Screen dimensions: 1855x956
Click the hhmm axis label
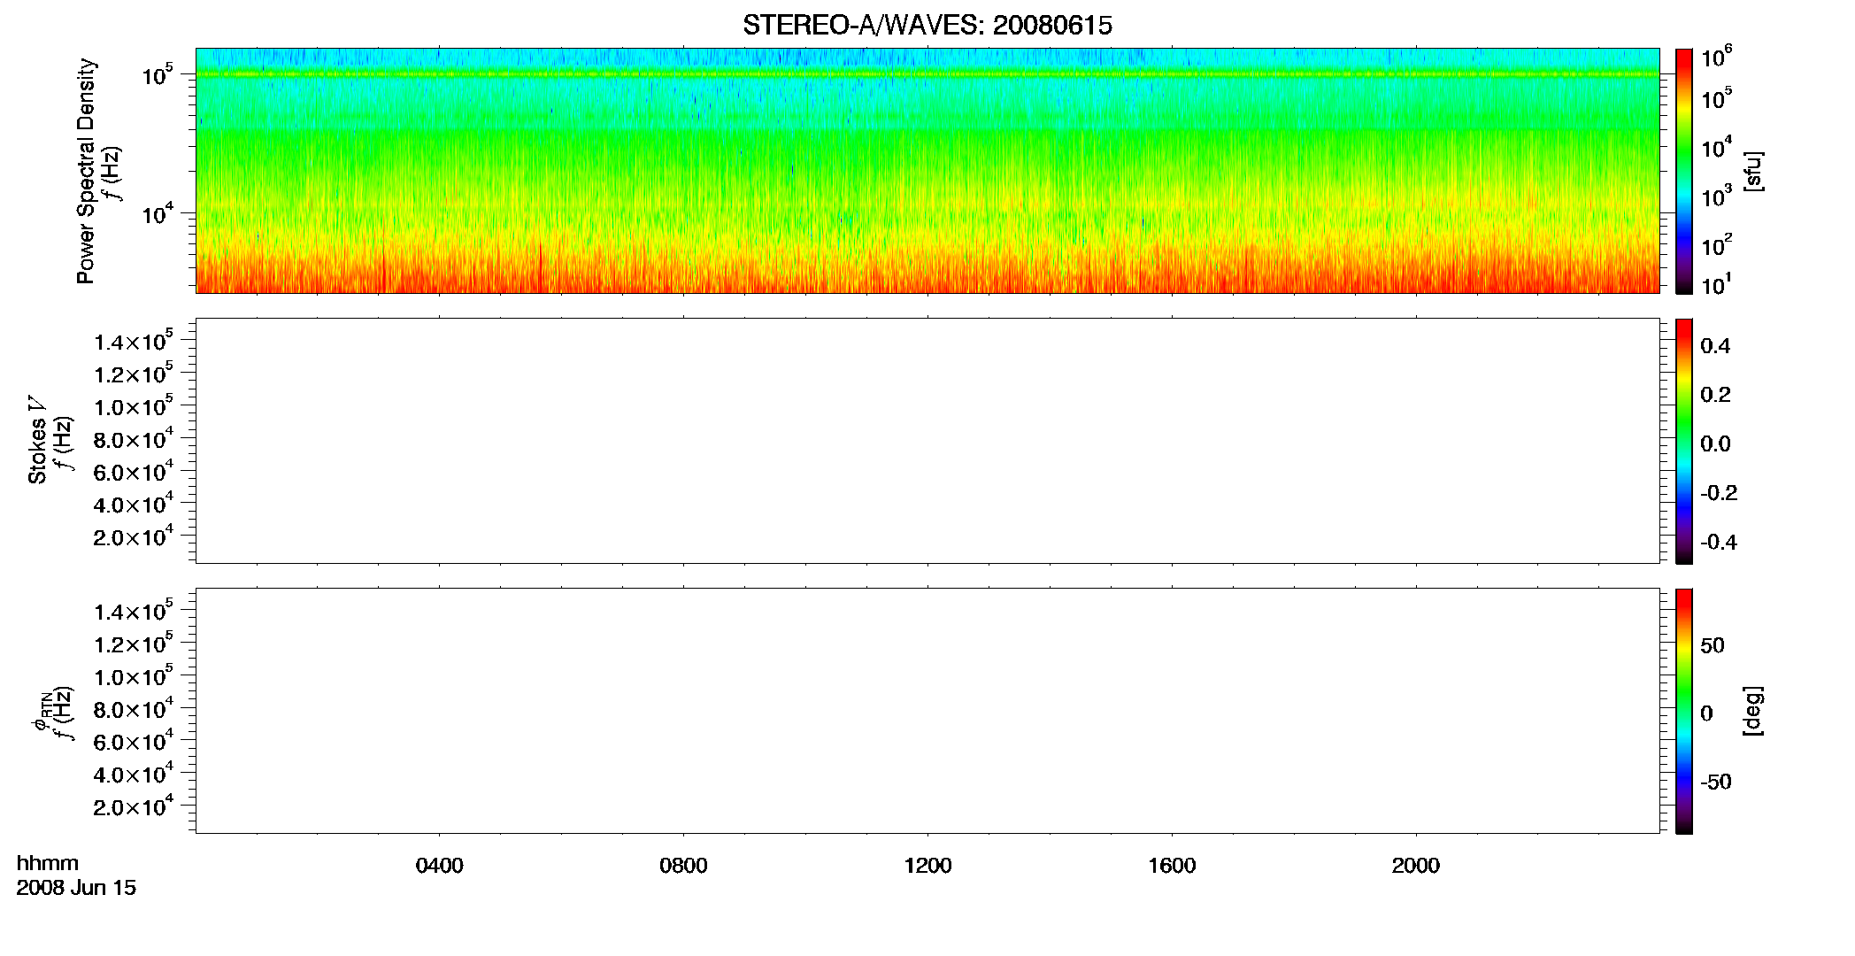[48, 863]
